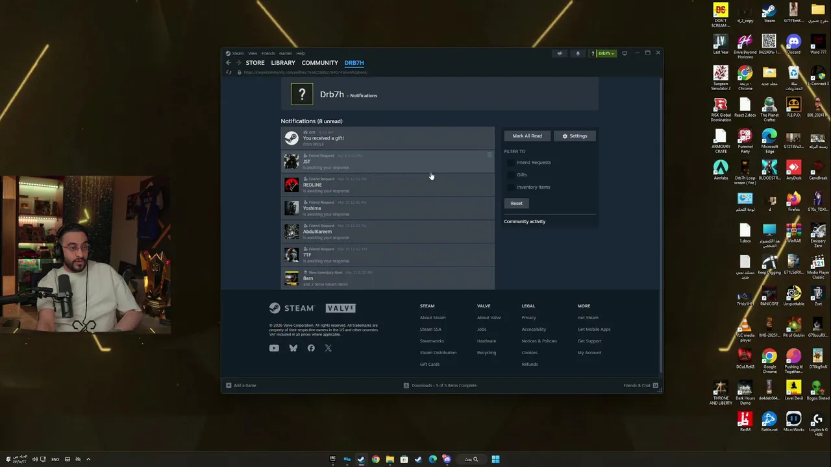Select the Level Devil desktop icon

pos(793,390)
